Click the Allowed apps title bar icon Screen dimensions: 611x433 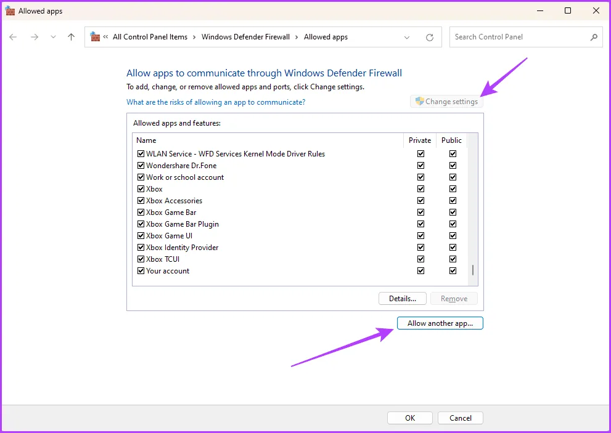10,11
